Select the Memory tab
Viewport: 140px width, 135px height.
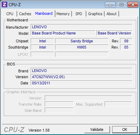63,14
